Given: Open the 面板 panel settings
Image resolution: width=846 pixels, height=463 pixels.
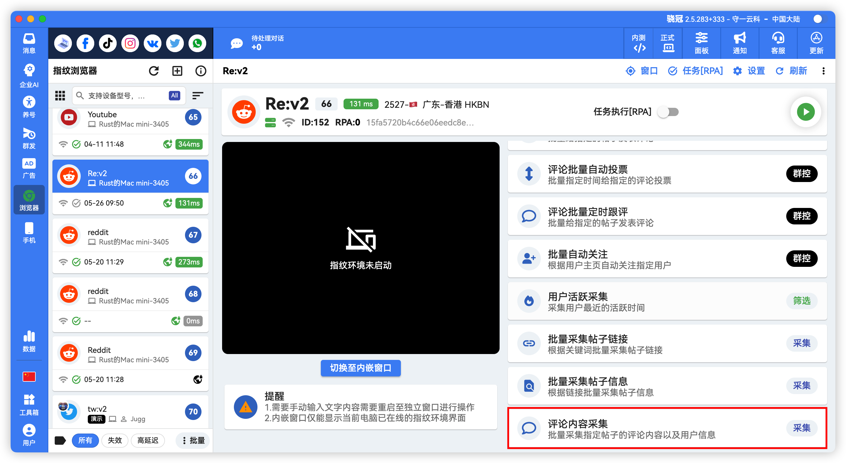Looking at the screenshot, I should coord(701,43).
